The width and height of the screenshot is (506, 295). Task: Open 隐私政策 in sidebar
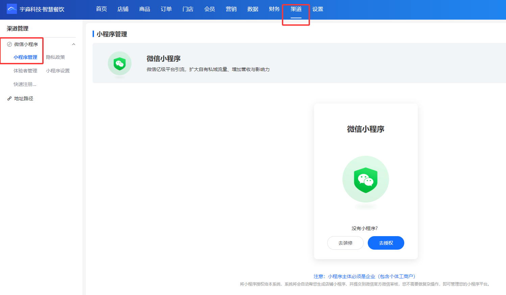click(55, 57)
